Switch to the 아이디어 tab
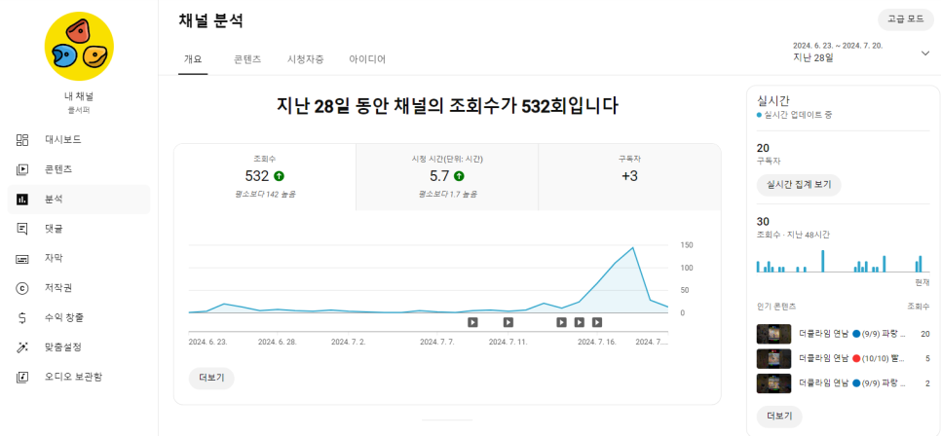The width and height of the screenshot is (941, 436). (x=367, y=59)
